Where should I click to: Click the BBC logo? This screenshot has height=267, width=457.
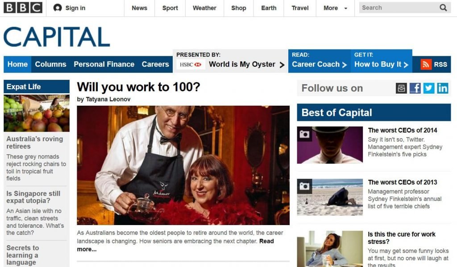coord(23,8)
